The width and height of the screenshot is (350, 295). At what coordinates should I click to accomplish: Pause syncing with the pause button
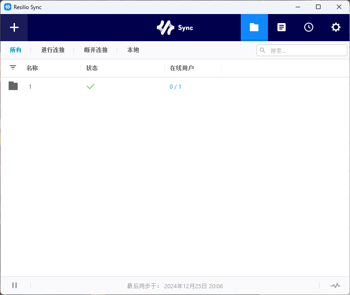tap(15, 285)
